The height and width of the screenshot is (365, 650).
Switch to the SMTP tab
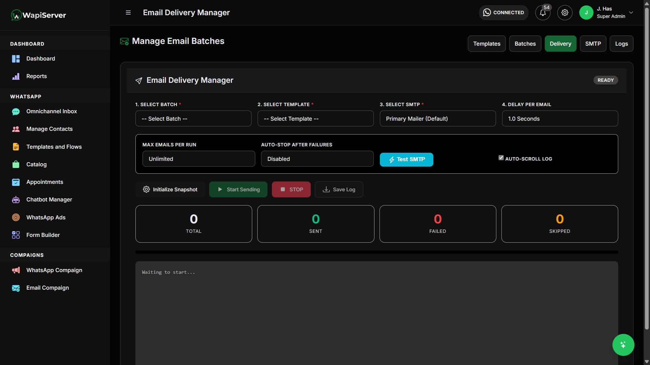tap(593, 44)
